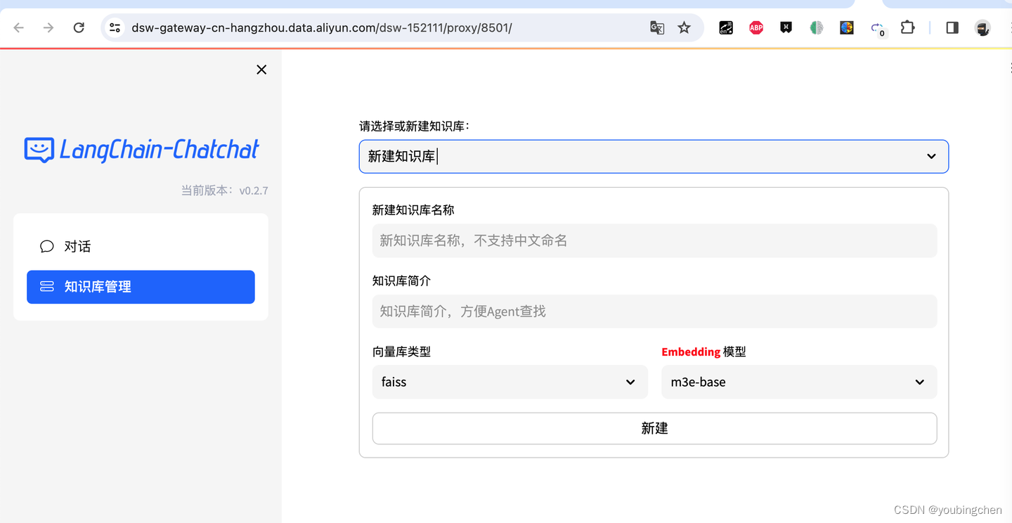This screenshot has height=523, width=1012.
Task: Close the sidebar with the X
Action: pos(261,70)
